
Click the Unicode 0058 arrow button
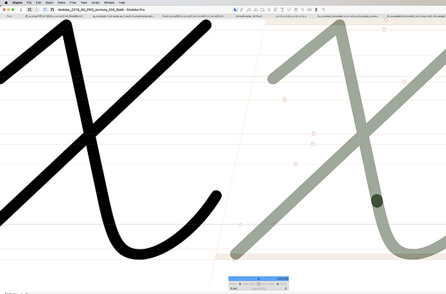(x=286, y=278)
